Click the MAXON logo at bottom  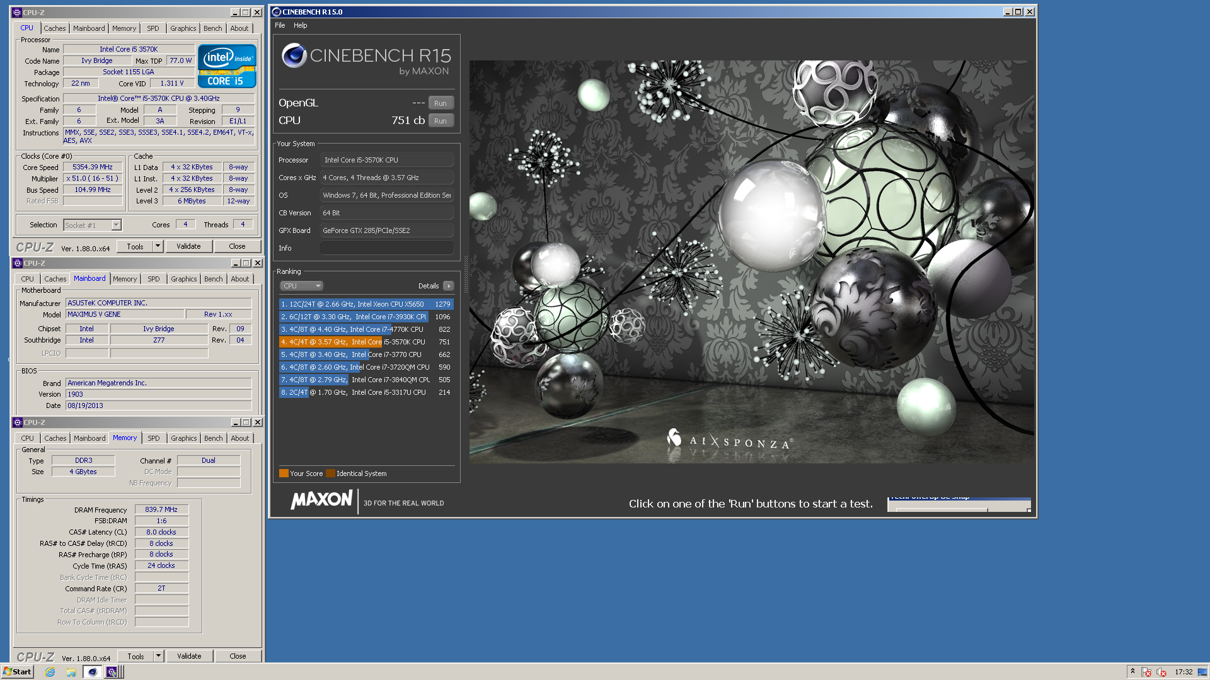[x=321, y=500]
